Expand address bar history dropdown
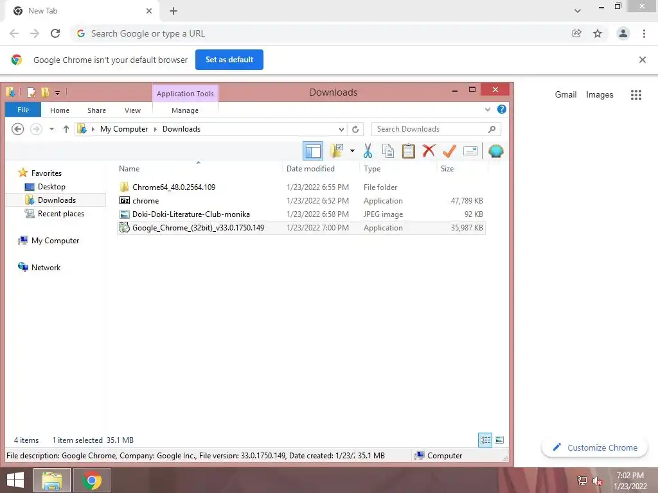Screen dimensions: 658x493 341,129
